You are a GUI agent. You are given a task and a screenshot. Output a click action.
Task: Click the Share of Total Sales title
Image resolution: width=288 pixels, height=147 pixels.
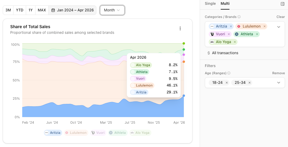(x=30, y=27)
